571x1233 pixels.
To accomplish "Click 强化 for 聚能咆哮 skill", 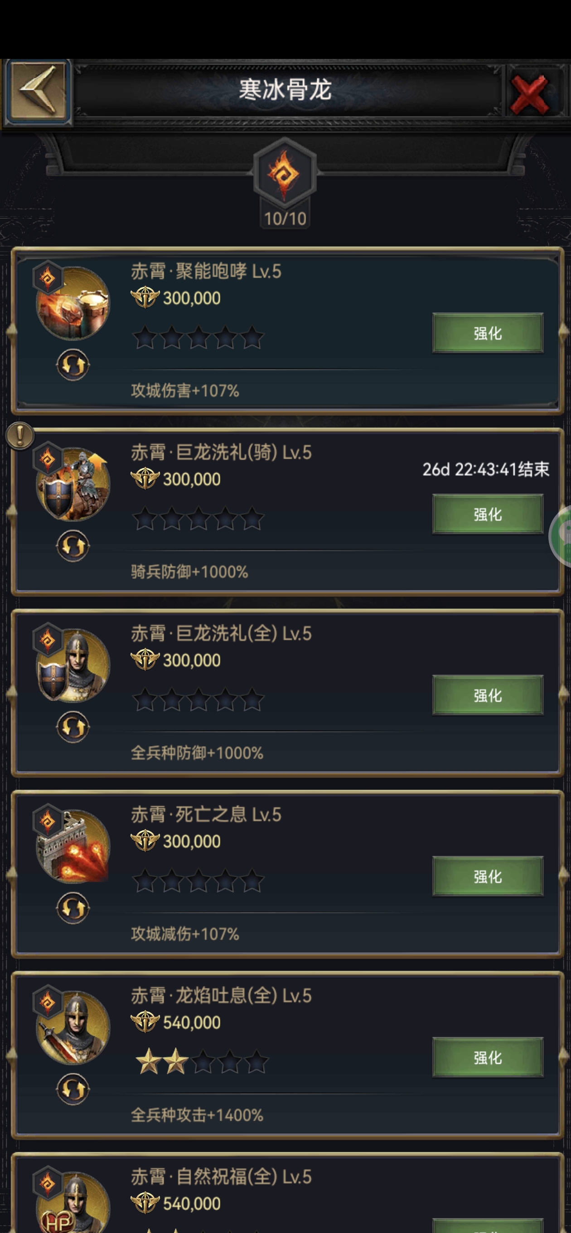I will tap(488, 333).
